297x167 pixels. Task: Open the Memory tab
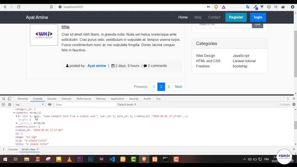101,99
